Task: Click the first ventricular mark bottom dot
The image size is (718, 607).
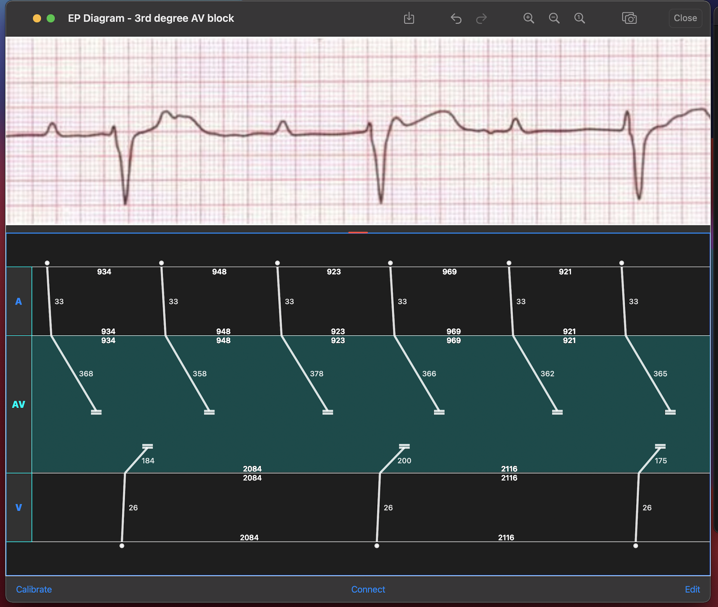Action: click(x=122, y=546)
